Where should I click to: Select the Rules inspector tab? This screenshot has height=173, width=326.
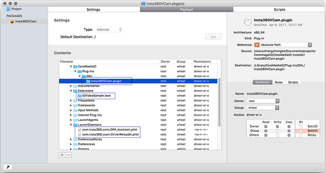(x=279, y=83)
